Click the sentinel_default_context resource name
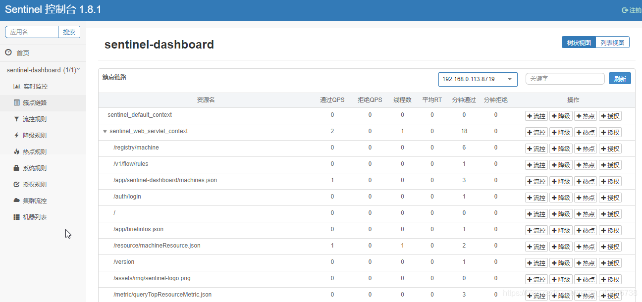Image resolution: width=642 pixels, height=302 pixels. (140, 115)
